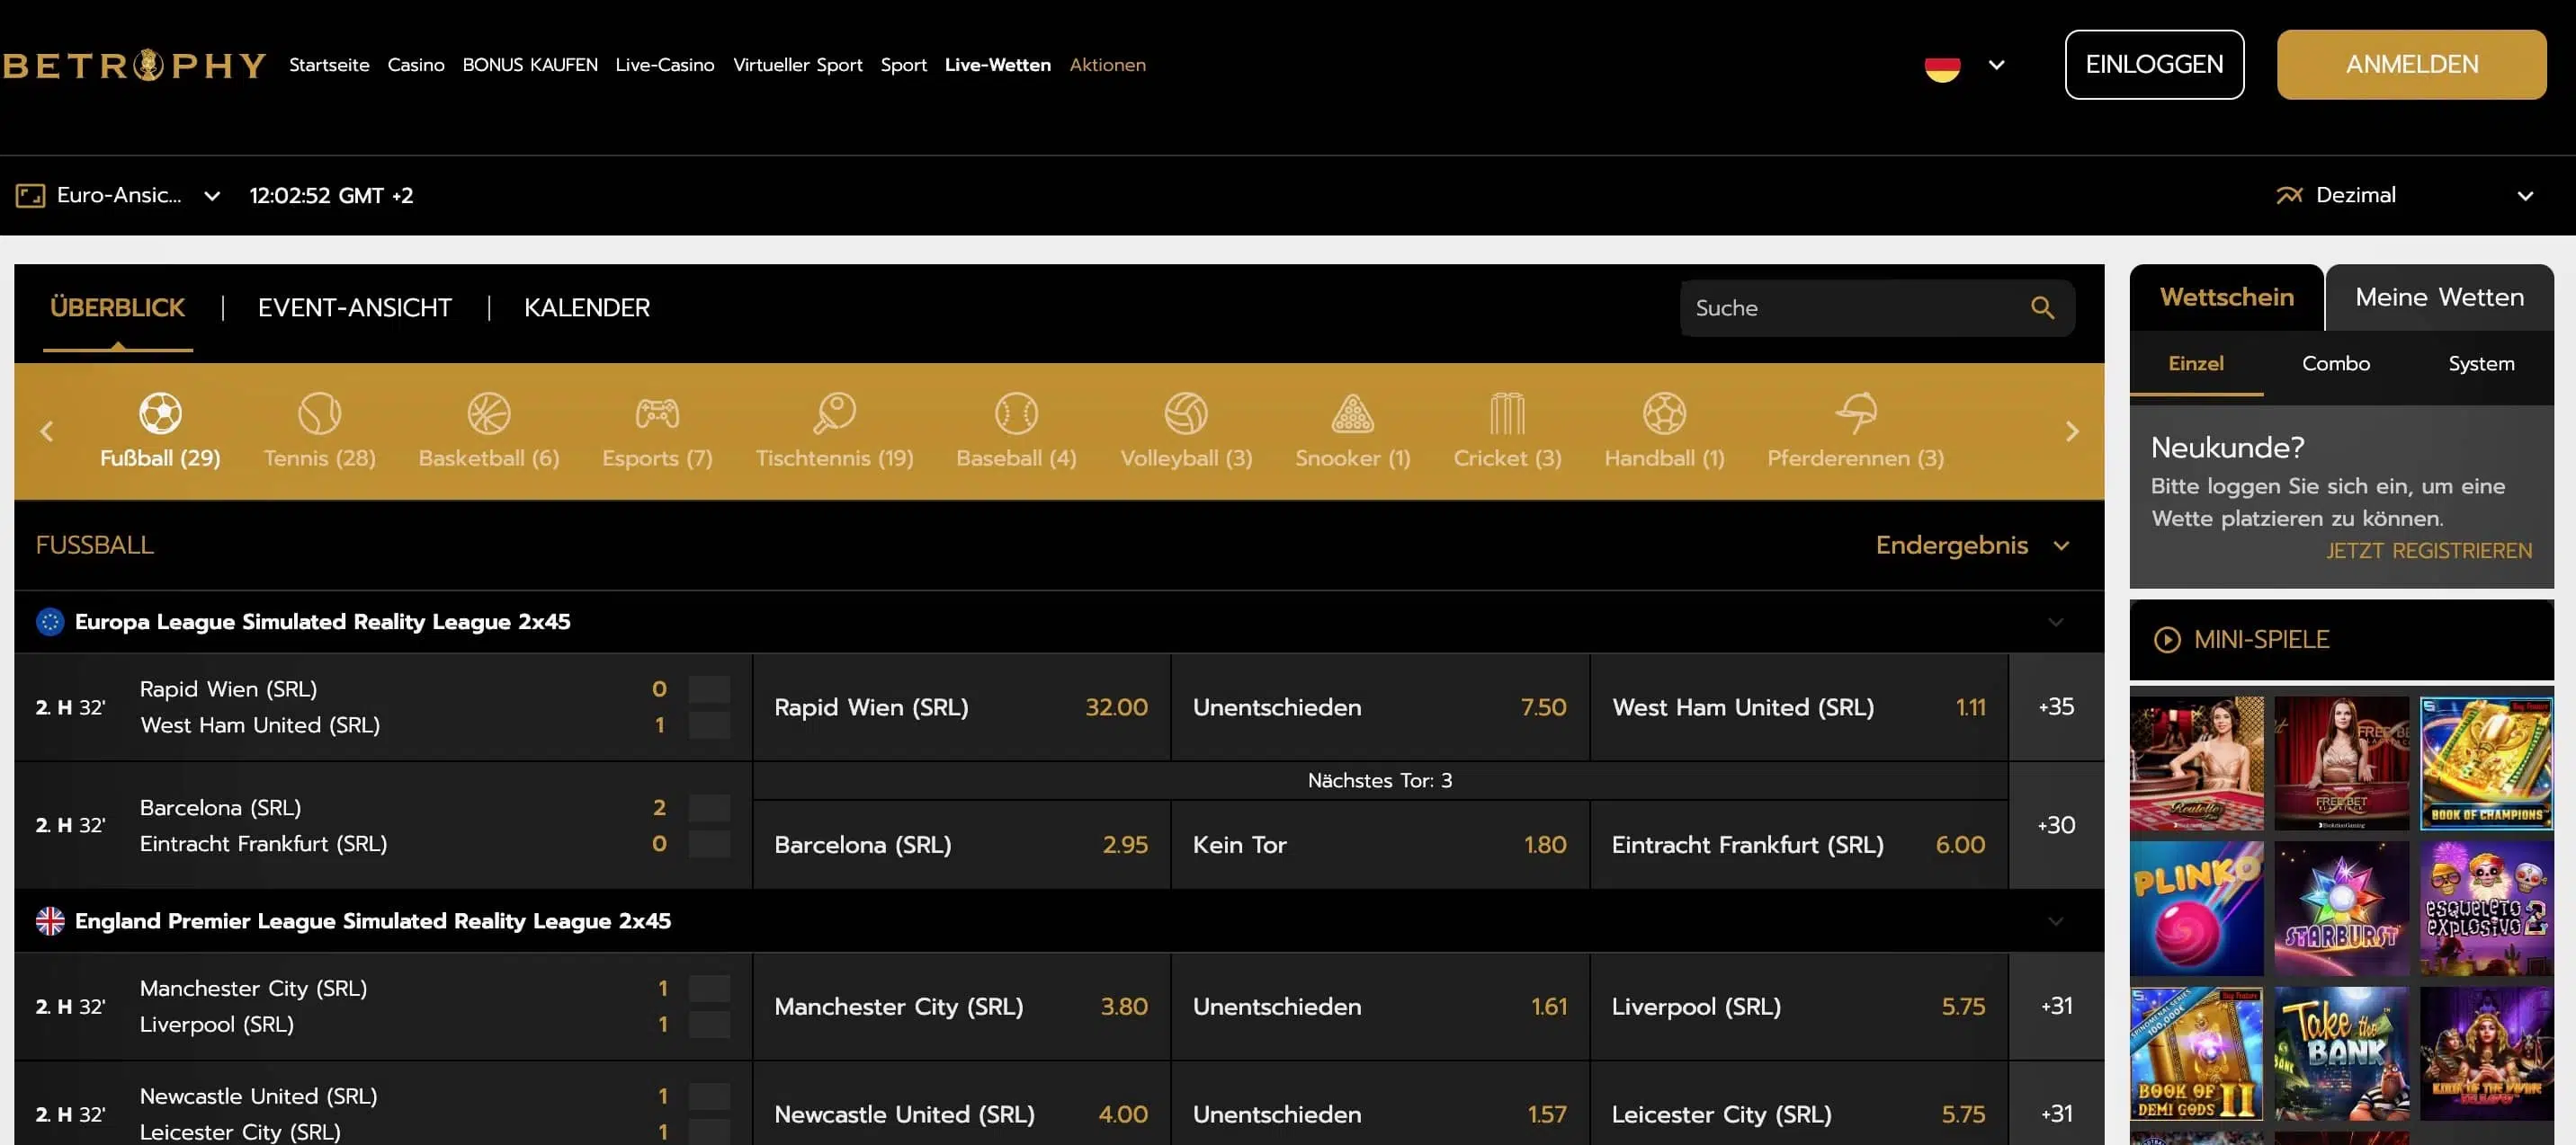Open Casino navigation item
This screenshot has width=2576, height=1145.
(x=416, y=65)
